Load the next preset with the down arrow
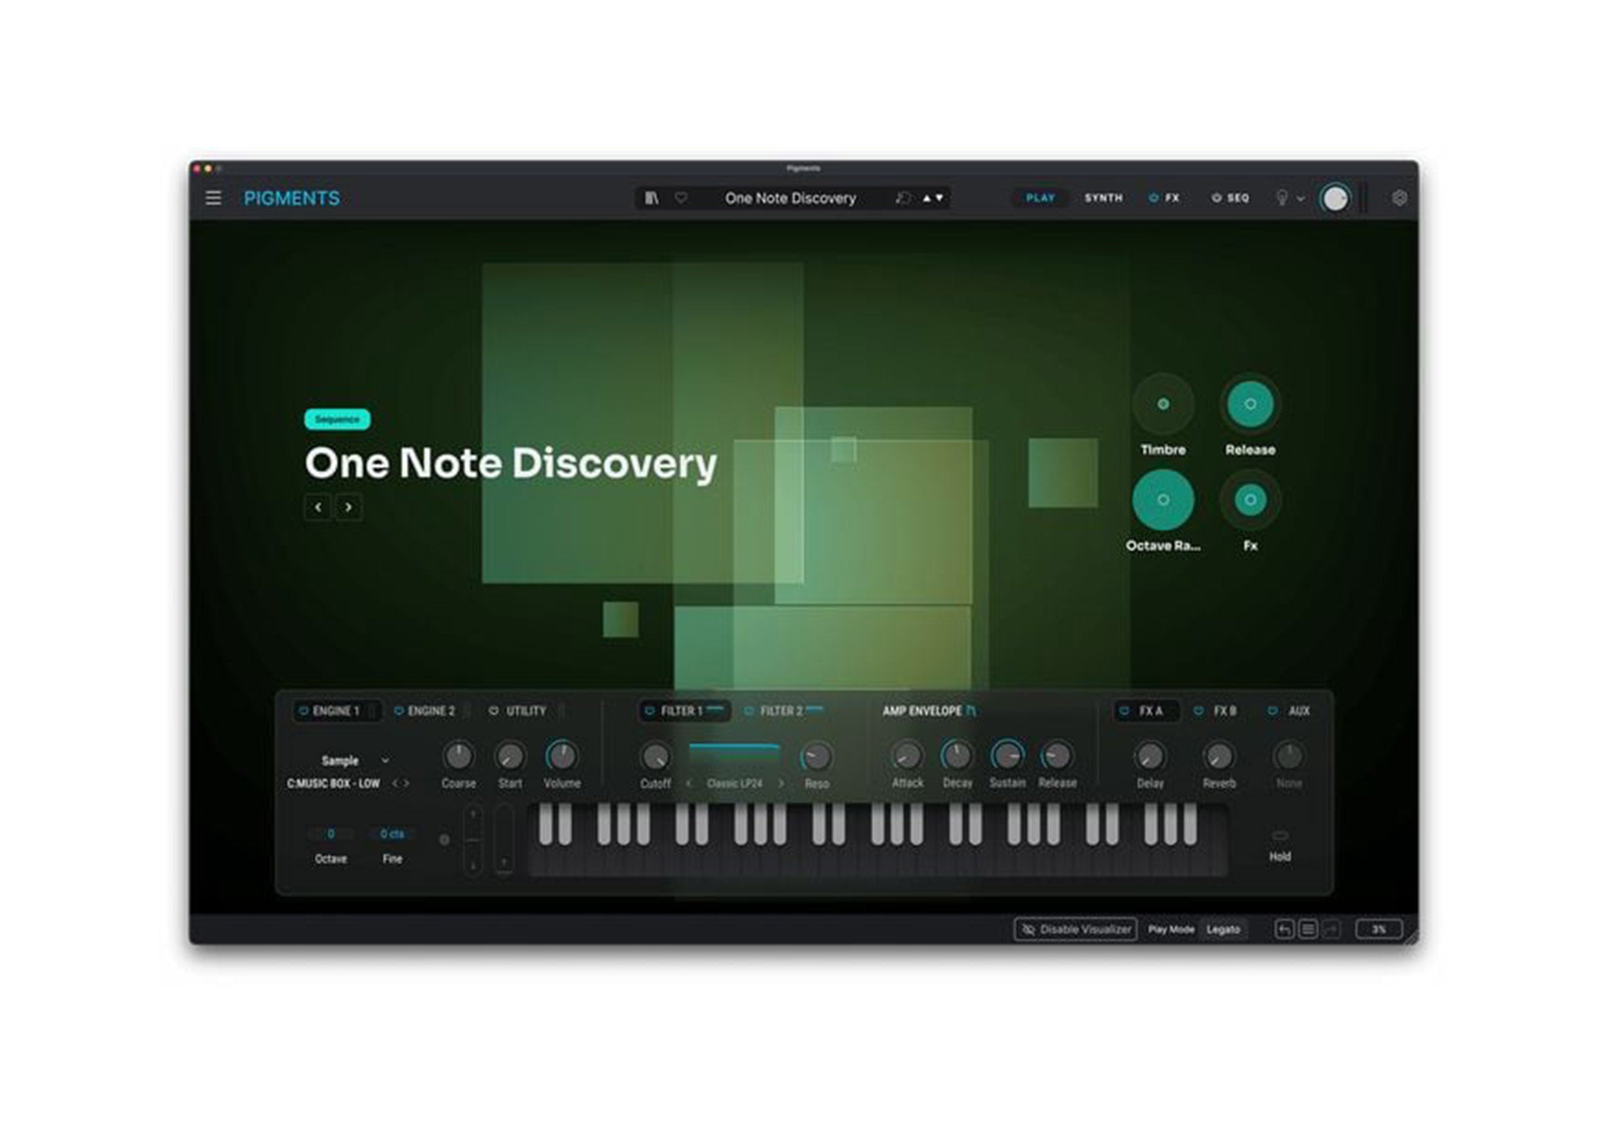 (939, 198)
